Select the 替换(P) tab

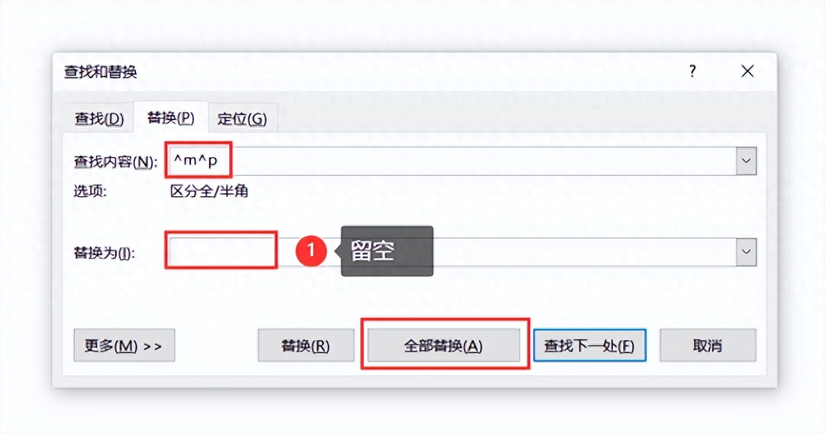tap(171, 118)
